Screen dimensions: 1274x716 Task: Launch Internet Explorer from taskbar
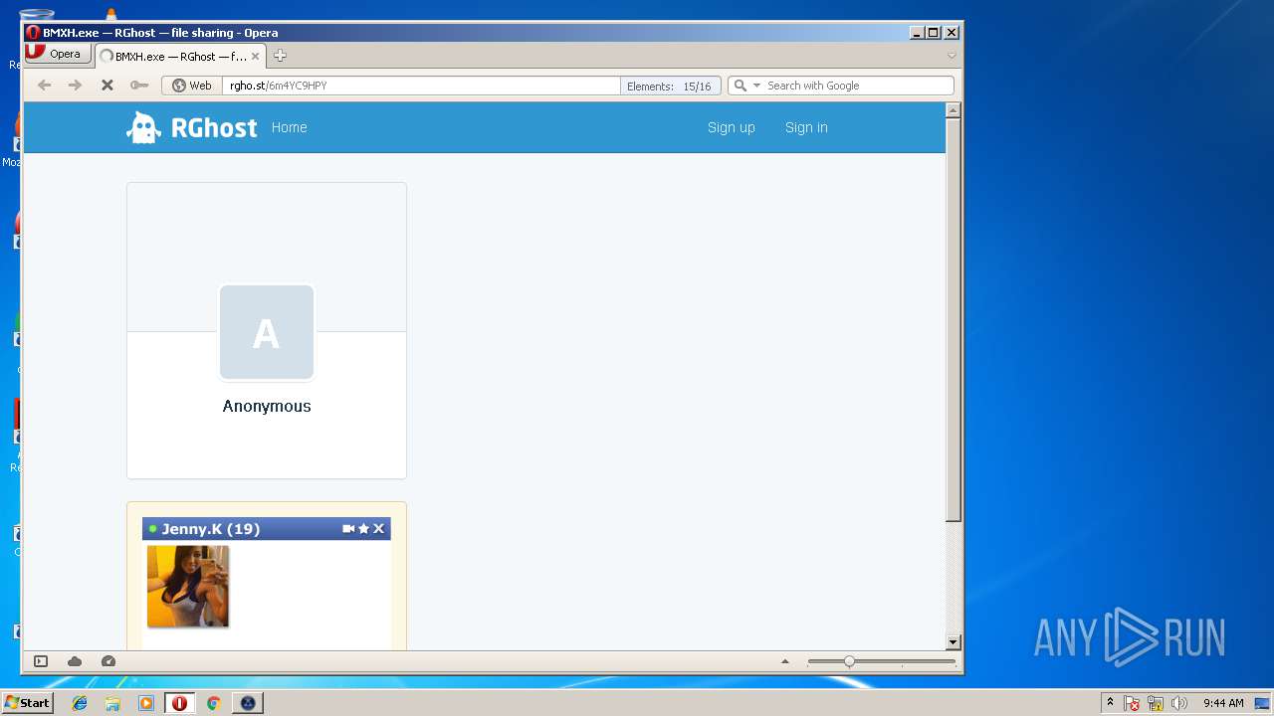point(80,703)
